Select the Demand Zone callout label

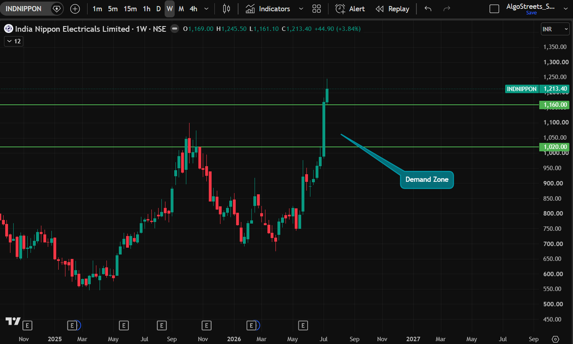427,180
